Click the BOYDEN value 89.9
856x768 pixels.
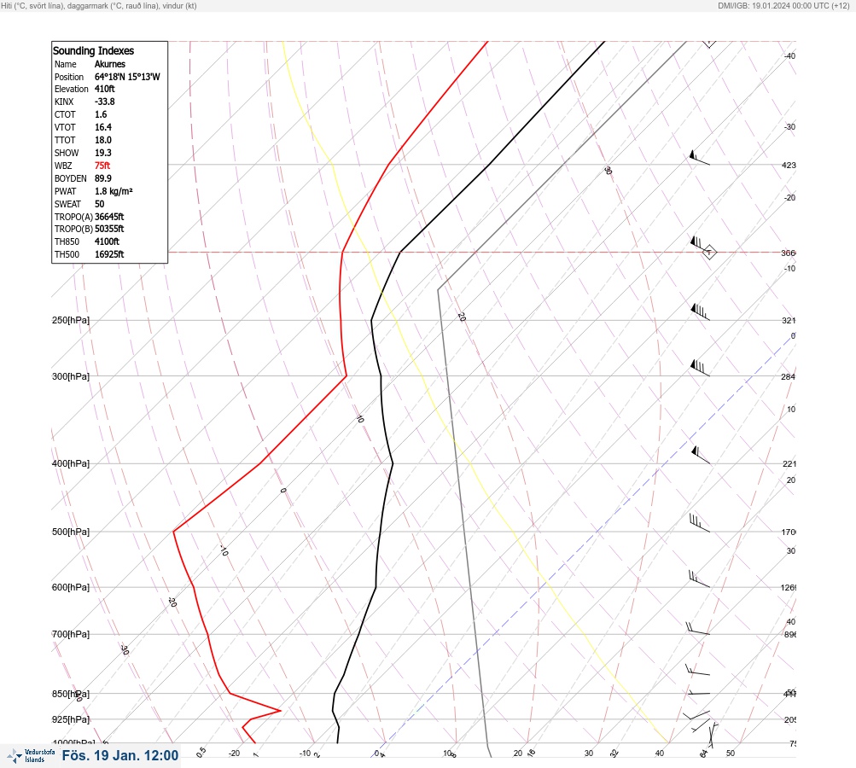tap(103, 178)
